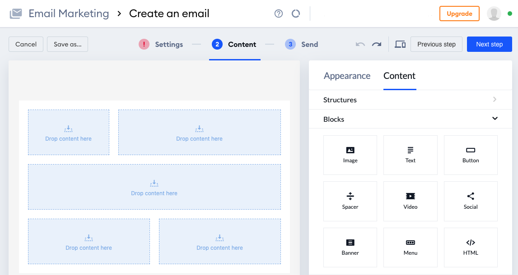The width and height of the screenshot is (518, 275).
Task: Click the Save as... button
Action: pos(67,44)
